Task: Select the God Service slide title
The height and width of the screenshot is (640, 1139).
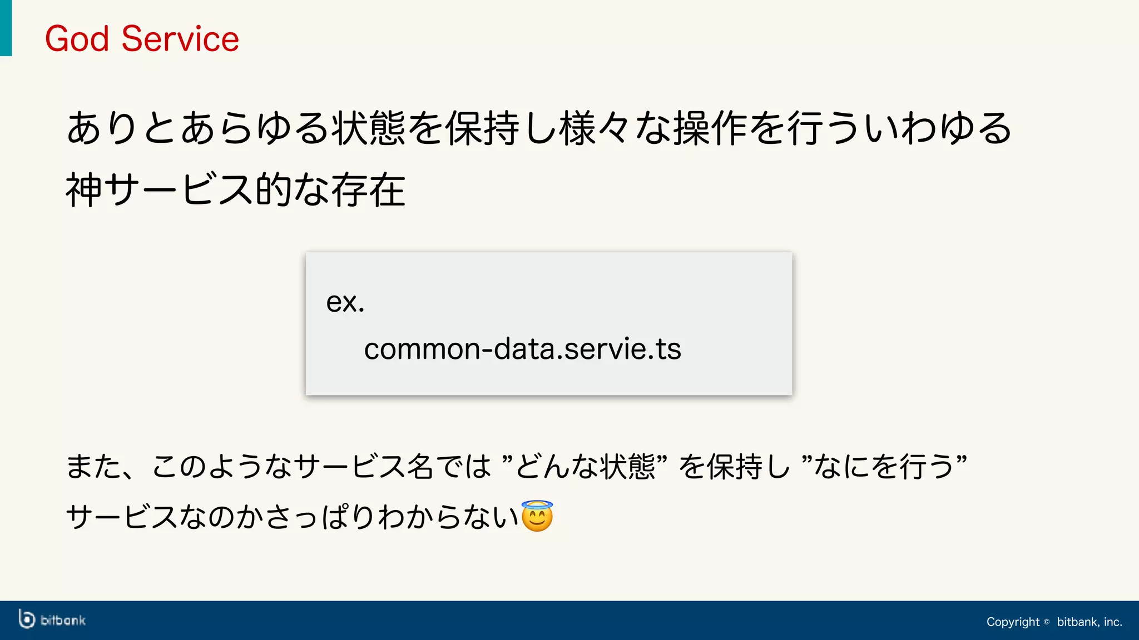Action: 142,39
